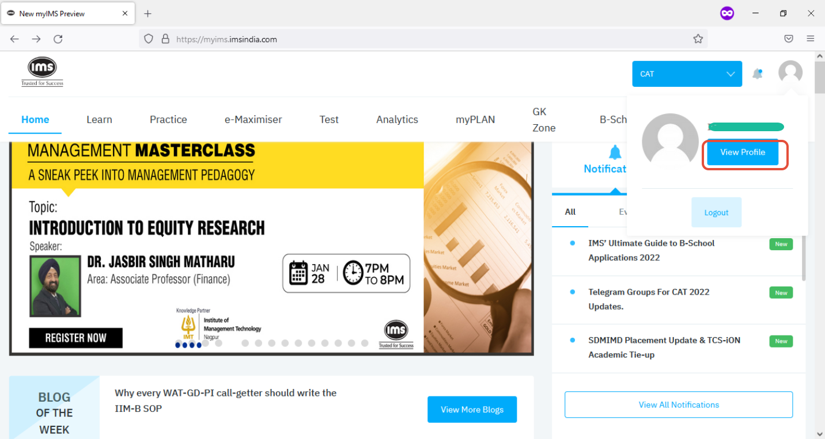
Task: Open the e-Maximiser menu
Action: click(253, 119)
